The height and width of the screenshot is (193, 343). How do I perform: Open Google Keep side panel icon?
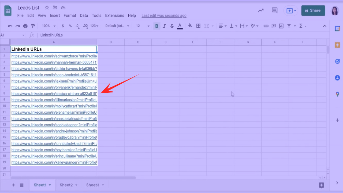[337, 45]
